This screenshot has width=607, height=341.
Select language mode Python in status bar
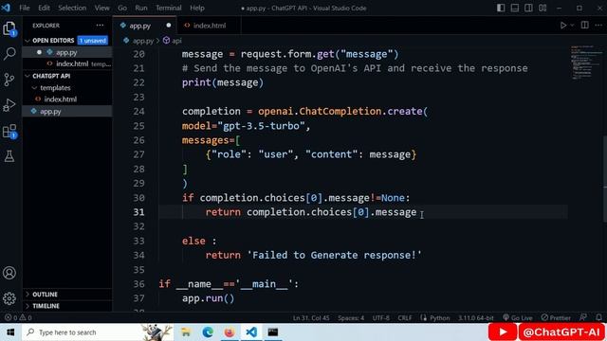click(x=439, y=318)
